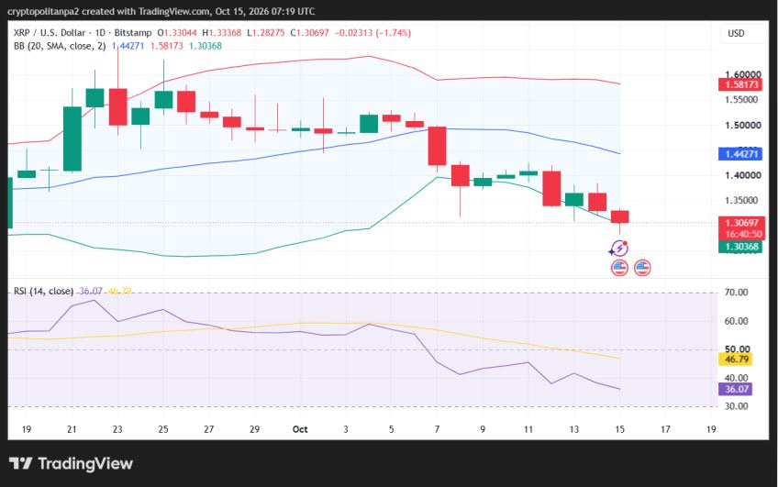778x487 pixels.
Task: Click the 1.30697 current price label
Action: pos(741,223)
